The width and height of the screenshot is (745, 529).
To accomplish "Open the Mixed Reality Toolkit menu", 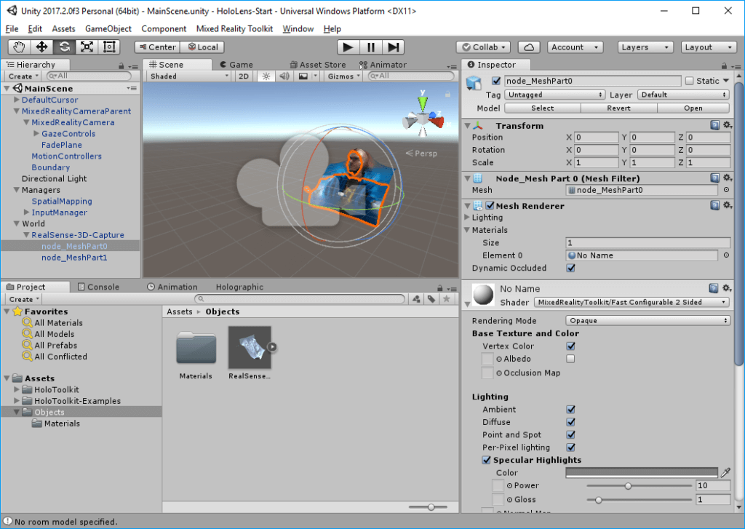I will (x=234, y=28).
